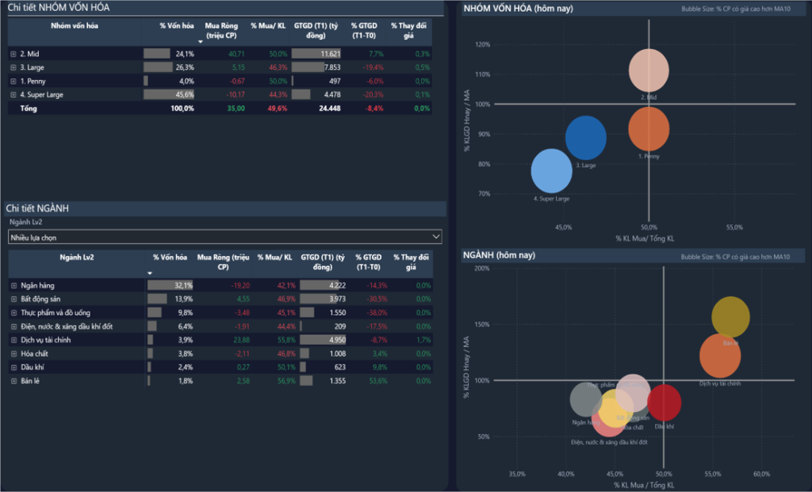
Task: Expand the 'Dịch vụ tài chính' row
Action: [x=13, y=340]
